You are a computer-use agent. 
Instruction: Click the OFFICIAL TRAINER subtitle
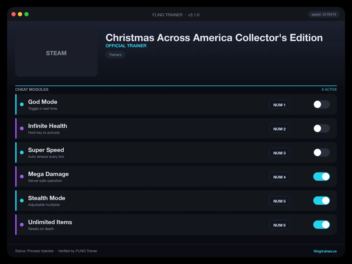126,46
